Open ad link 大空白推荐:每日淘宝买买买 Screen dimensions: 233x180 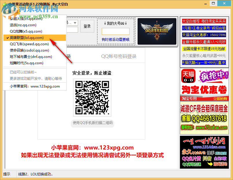coord(204,21)
